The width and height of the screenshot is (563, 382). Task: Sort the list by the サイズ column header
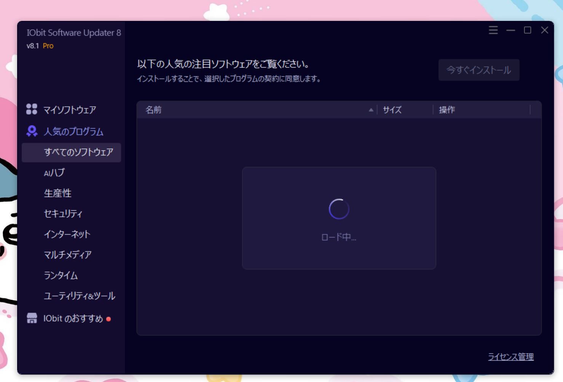[x=391, y=110]
